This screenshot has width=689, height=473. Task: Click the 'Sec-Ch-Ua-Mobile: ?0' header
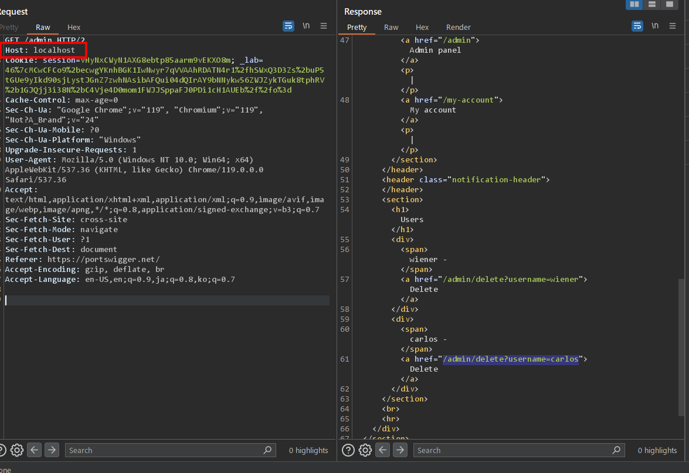pyautogui.click(x=52, y=130)
